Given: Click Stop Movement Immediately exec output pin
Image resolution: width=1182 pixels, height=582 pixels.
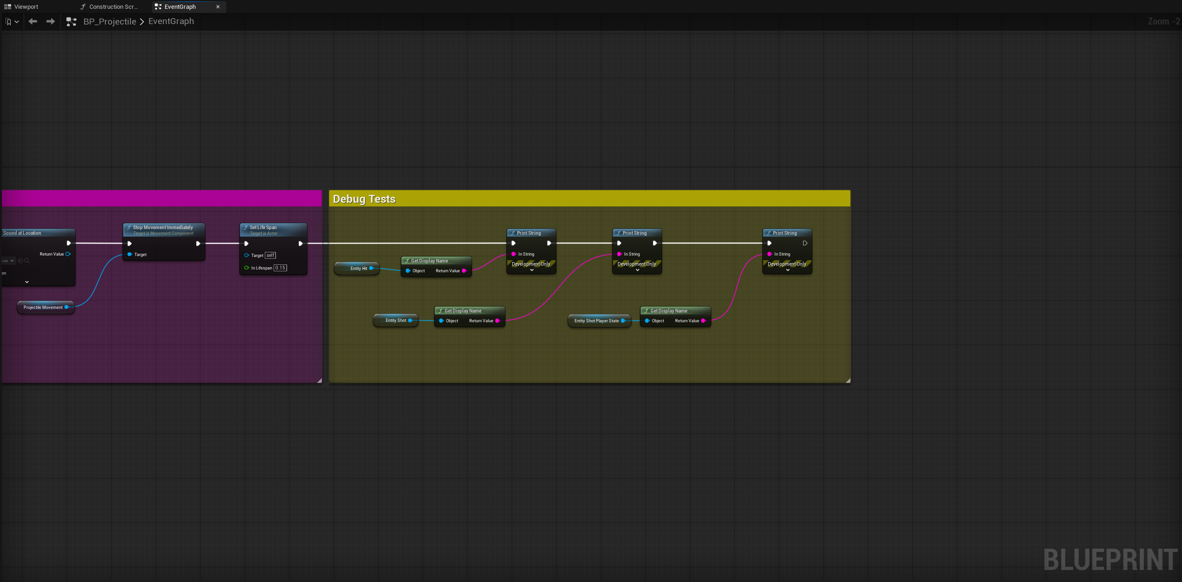Looking at the screenshot, I should (198, 244).
